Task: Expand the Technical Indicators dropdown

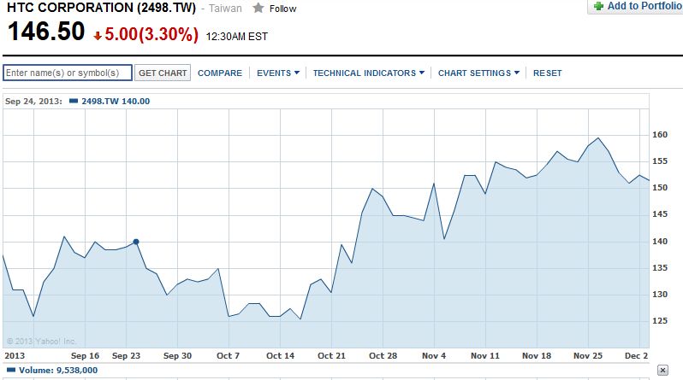Action: [369, 73]
